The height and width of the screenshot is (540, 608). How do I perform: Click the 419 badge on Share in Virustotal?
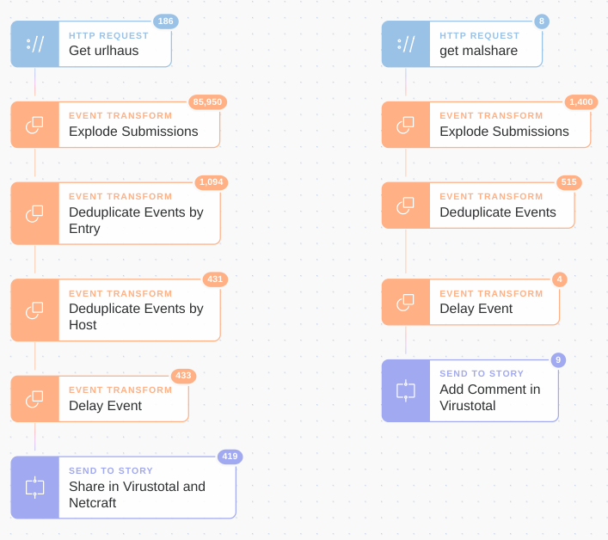(230, 457)
